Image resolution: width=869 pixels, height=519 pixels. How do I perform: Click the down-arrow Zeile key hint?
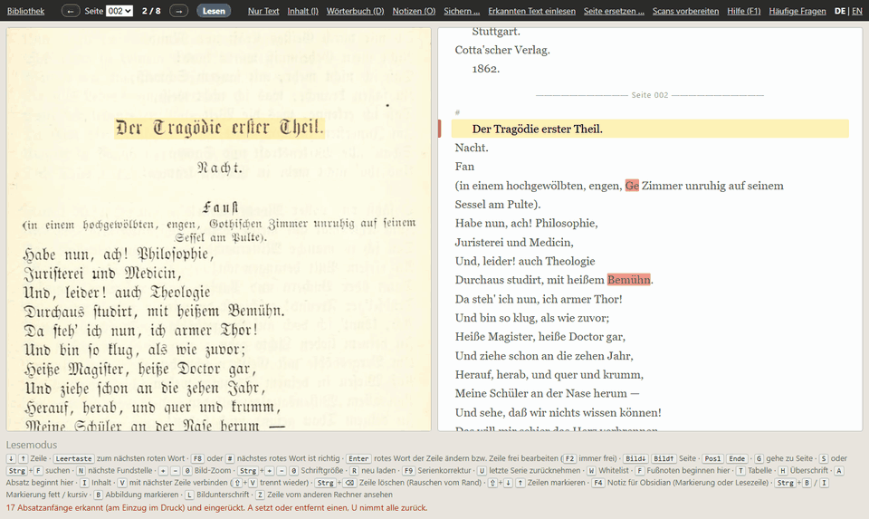(x=11, y=458)
